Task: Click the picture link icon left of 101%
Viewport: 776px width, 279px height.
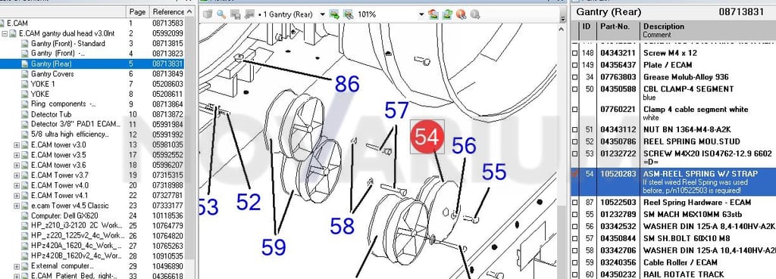Action: tap(349, 14)
